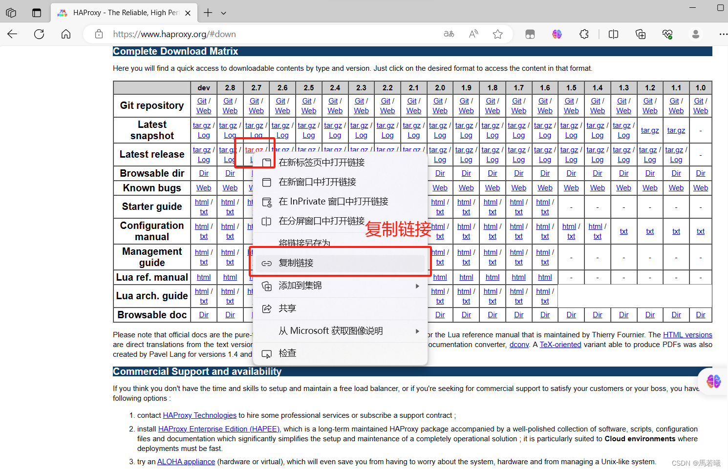
Task: Open Collections toolbar icon
Action: pyautogui.click(x=641, y=34)
